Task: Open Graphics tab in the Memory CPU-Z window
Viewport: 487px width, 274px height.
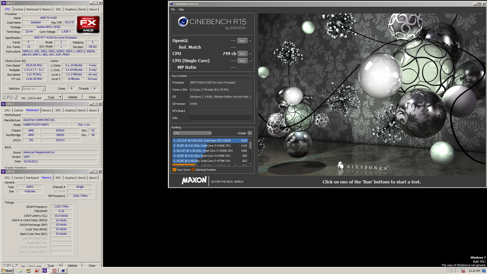Action: coord(70,178)
